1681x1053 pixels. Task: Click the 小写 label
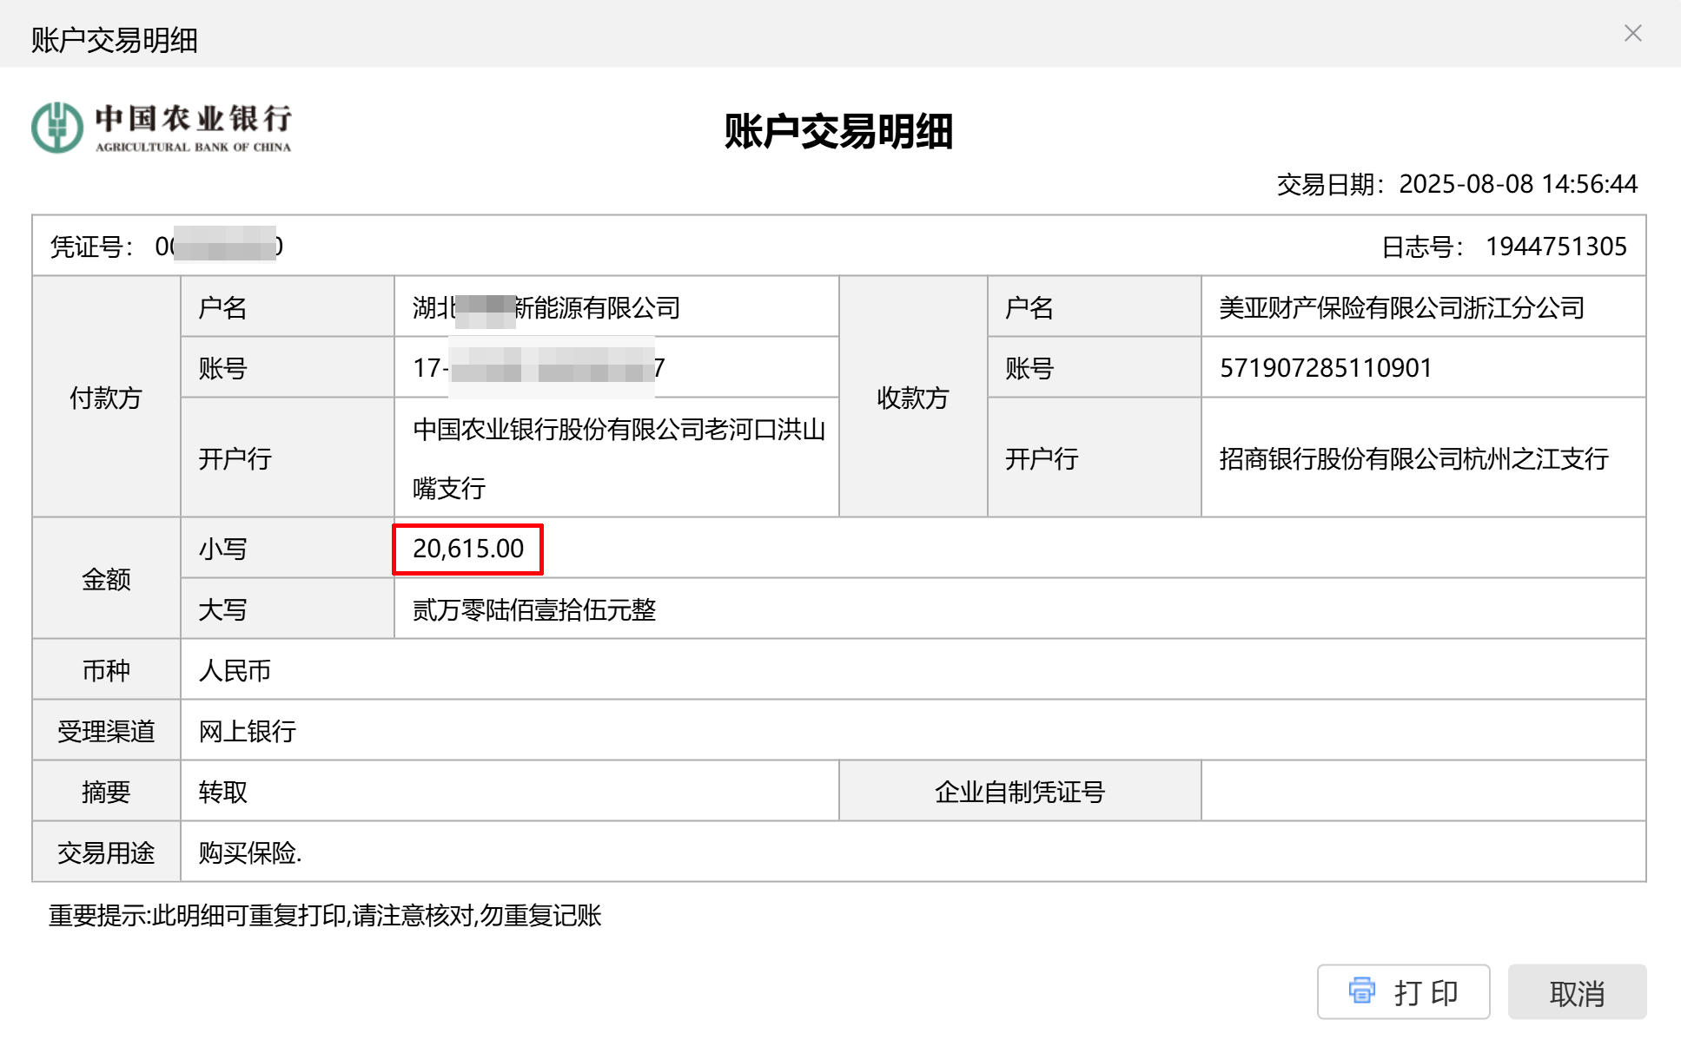click(222, 549)
